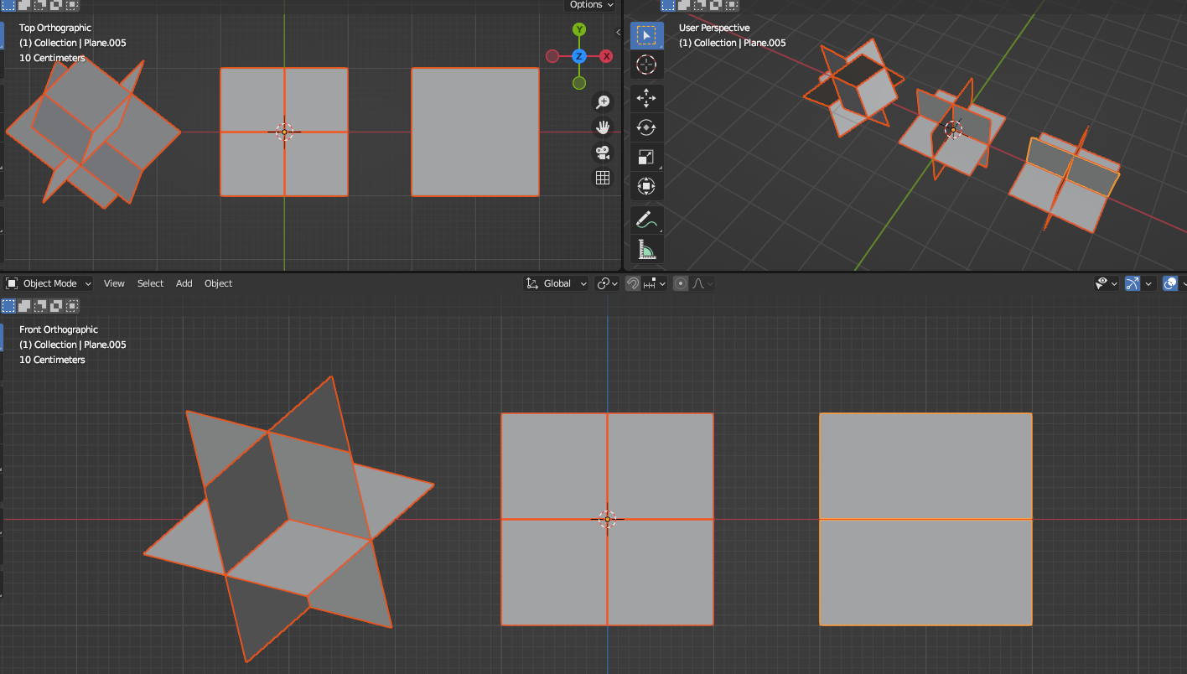Choose the Rotate tool
This screenshot has width=1187, height=674.
(x=646, y=127)
